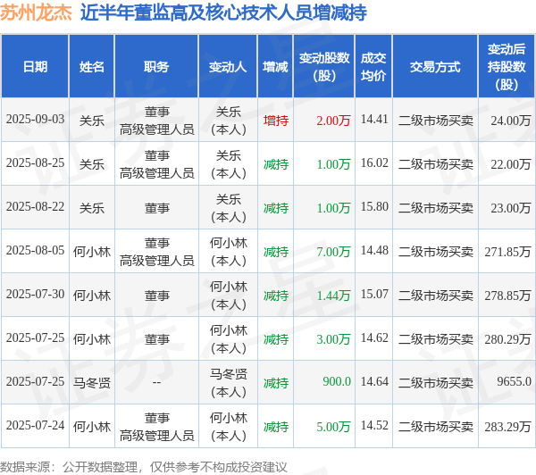Screen dimensions: 536x475
Task: Click the 增减 column header
Action: 275,66
